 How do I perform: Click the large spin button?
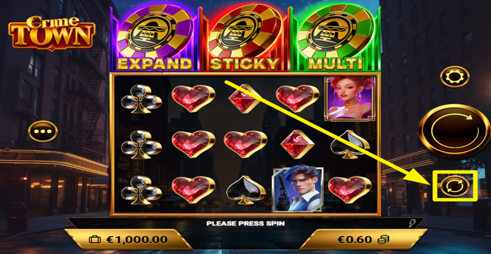point(454,130)
